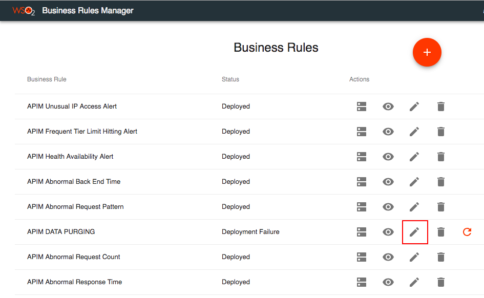The height and width of the screenshot is (298, 484).
Task: Select the edit pencil for APIM DATA PURGING
Action: click(414, 232)
